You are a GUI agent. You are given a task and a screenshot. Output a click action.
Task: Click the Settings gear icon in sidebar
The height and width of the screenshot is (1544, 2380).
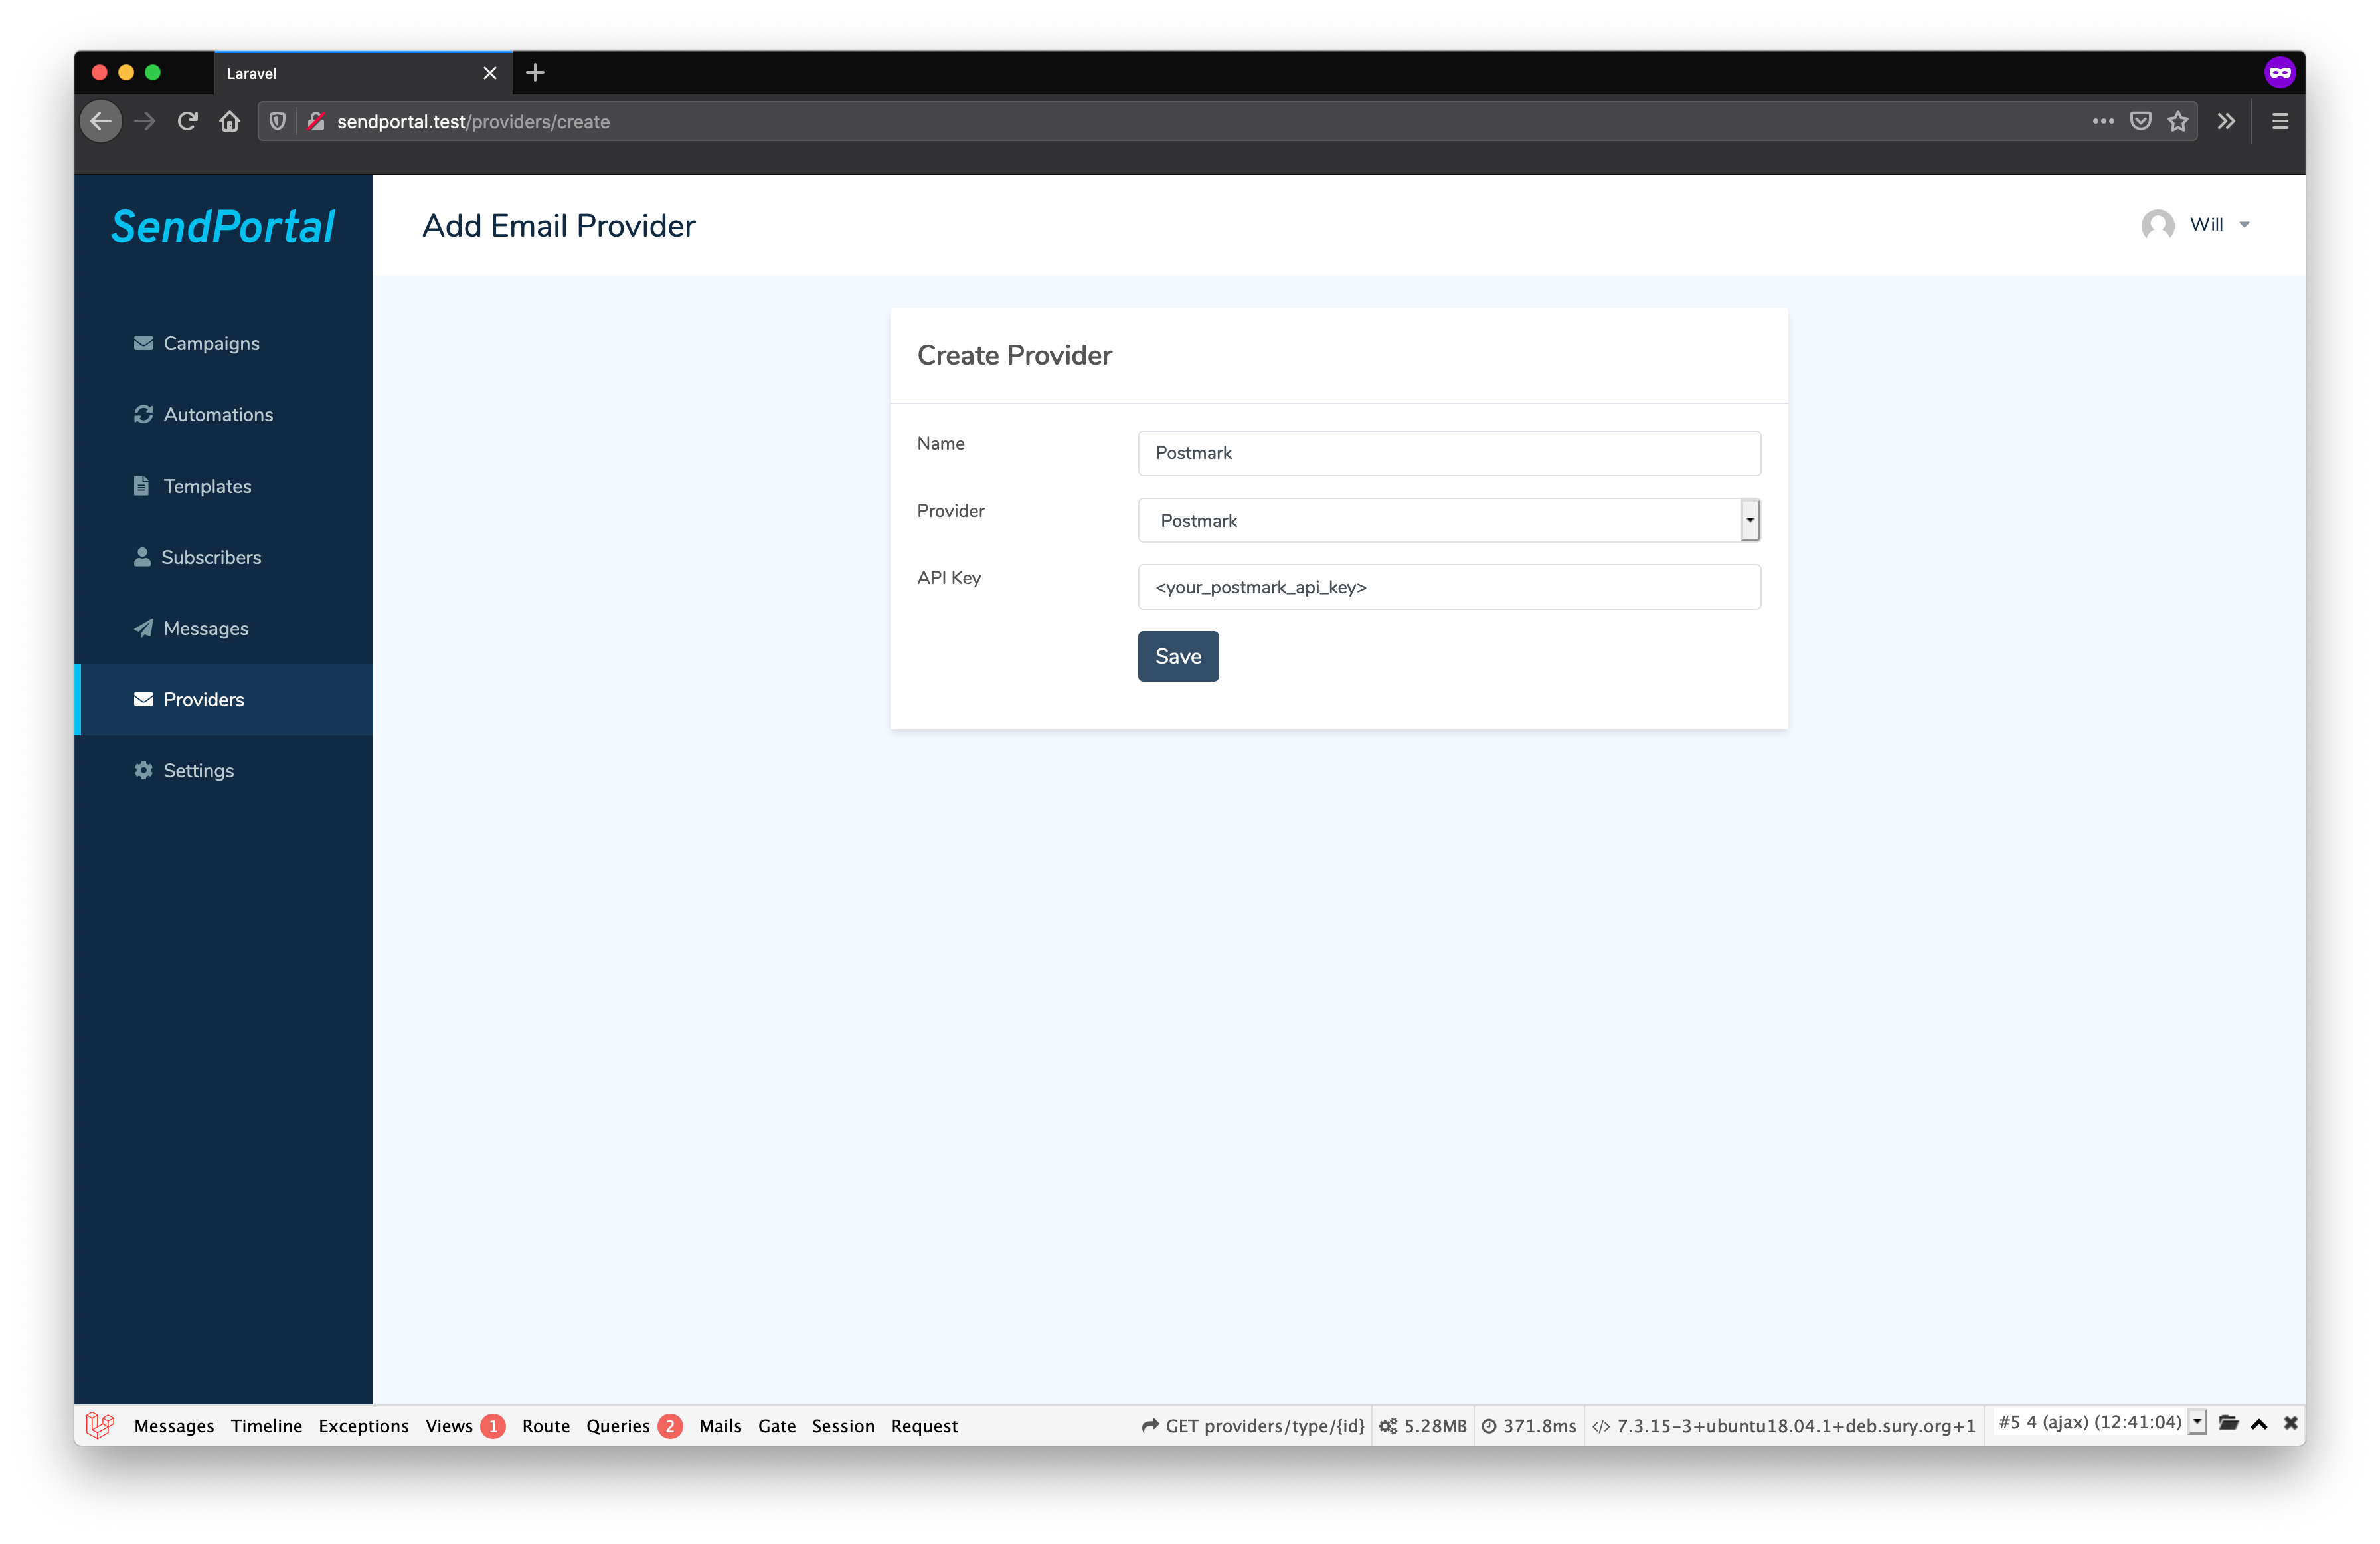tap(142, 770)
